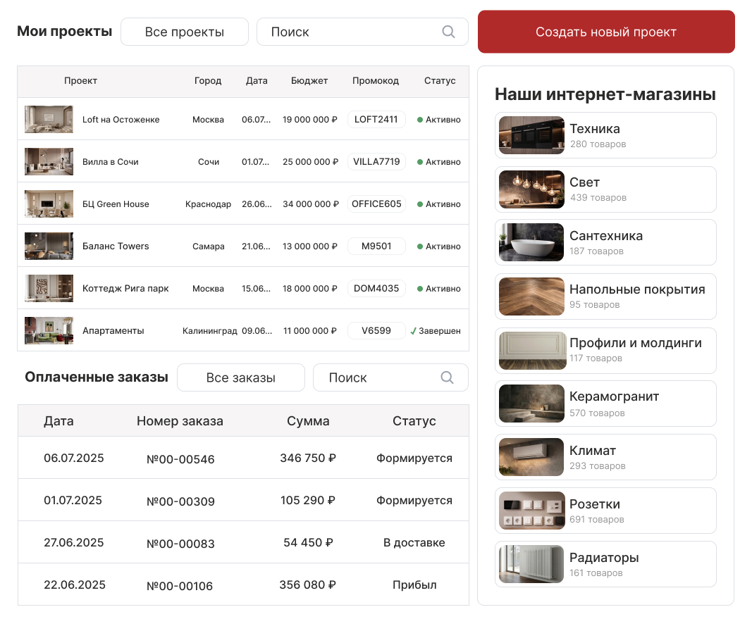Open the Радиаторы store image
The width and height of the screenshot is (752, 631).
(531, 564)
